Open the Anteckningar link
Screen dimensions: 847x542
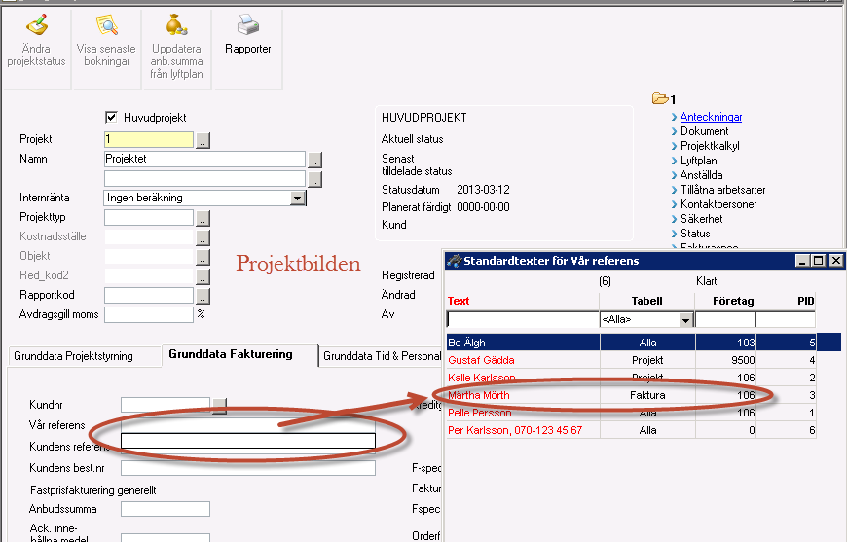(x=711, y=117)
